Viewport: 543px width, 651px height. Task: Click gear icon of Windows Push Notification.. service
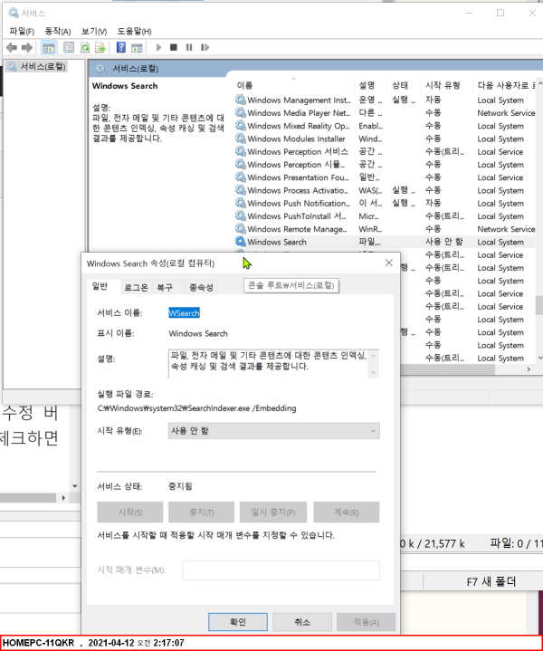point(241,203)
